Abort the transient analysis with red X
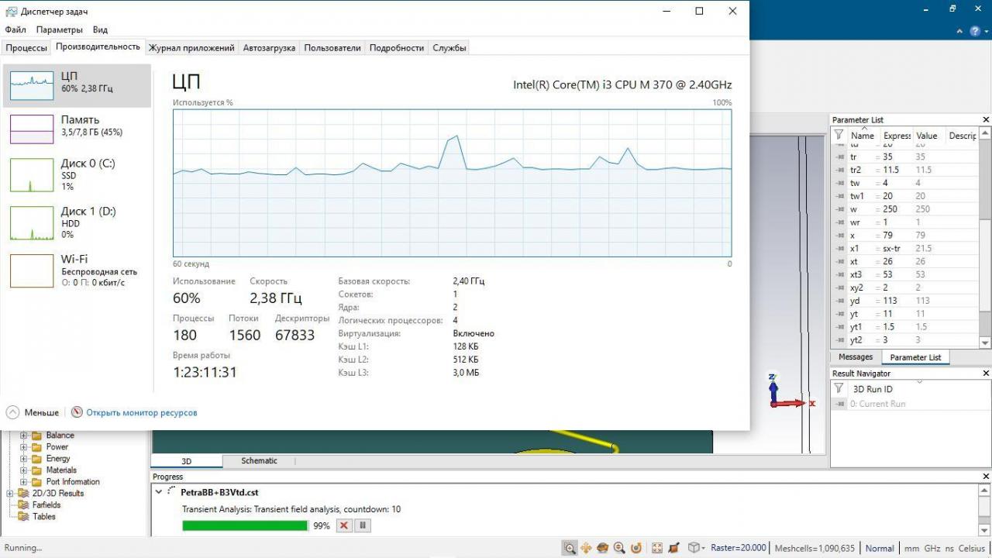Viewport: 992px width, 558px height. tap(344, 525)
